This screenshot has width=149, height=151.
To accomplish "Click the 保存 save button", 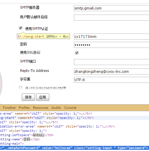I will point(28,97).
